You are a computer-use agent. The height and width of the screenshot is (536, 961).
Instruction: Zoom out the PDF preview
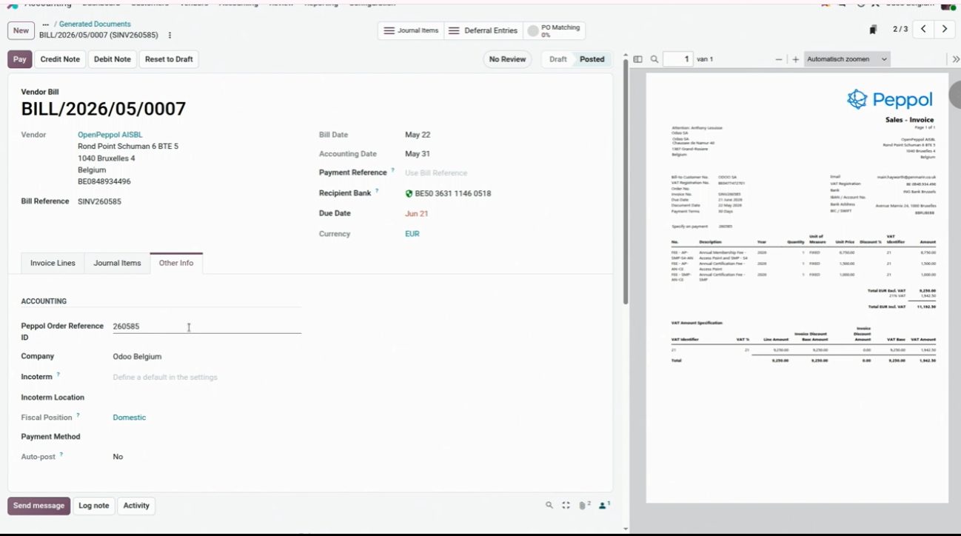(779, 59)
